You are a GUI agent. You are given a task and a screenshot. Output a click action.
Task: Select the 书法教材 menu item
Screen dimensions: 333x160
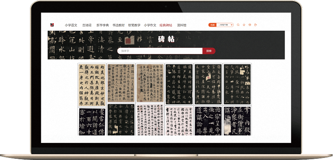pyautogui.click(x=119, y=25)
